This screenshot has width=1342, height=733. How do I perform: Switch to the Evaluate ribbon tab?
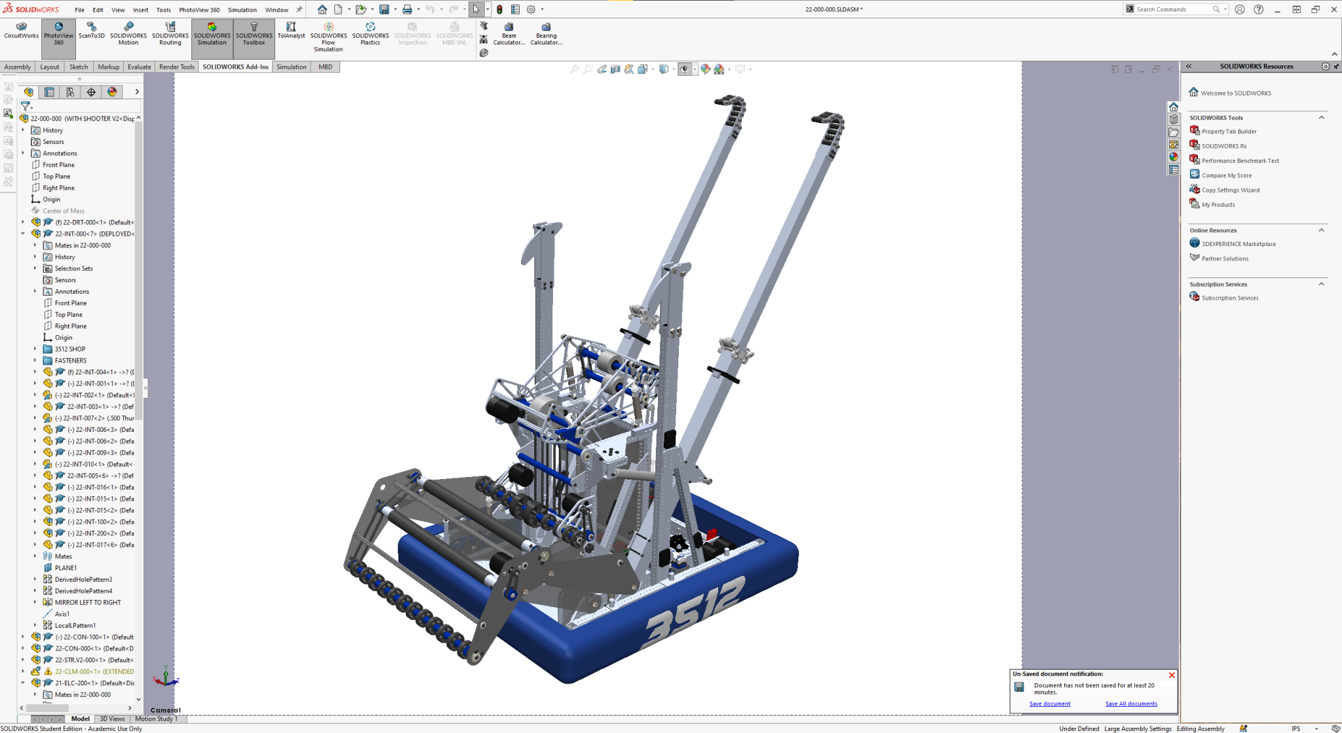tap(139, 66)
